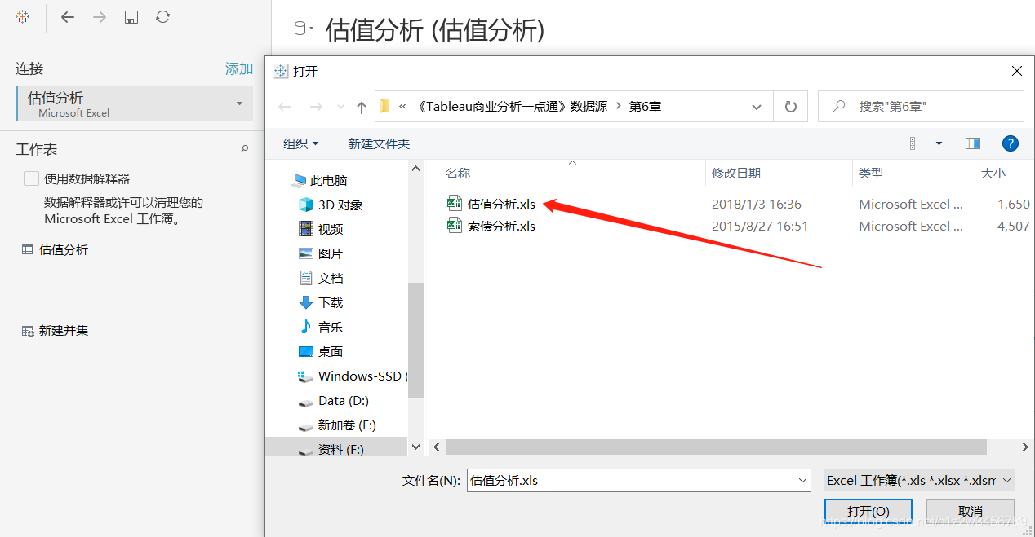This screenshot has width=1035, height=537.
Task: Select 桌面 in navigation pane
Action: [321, 351]
